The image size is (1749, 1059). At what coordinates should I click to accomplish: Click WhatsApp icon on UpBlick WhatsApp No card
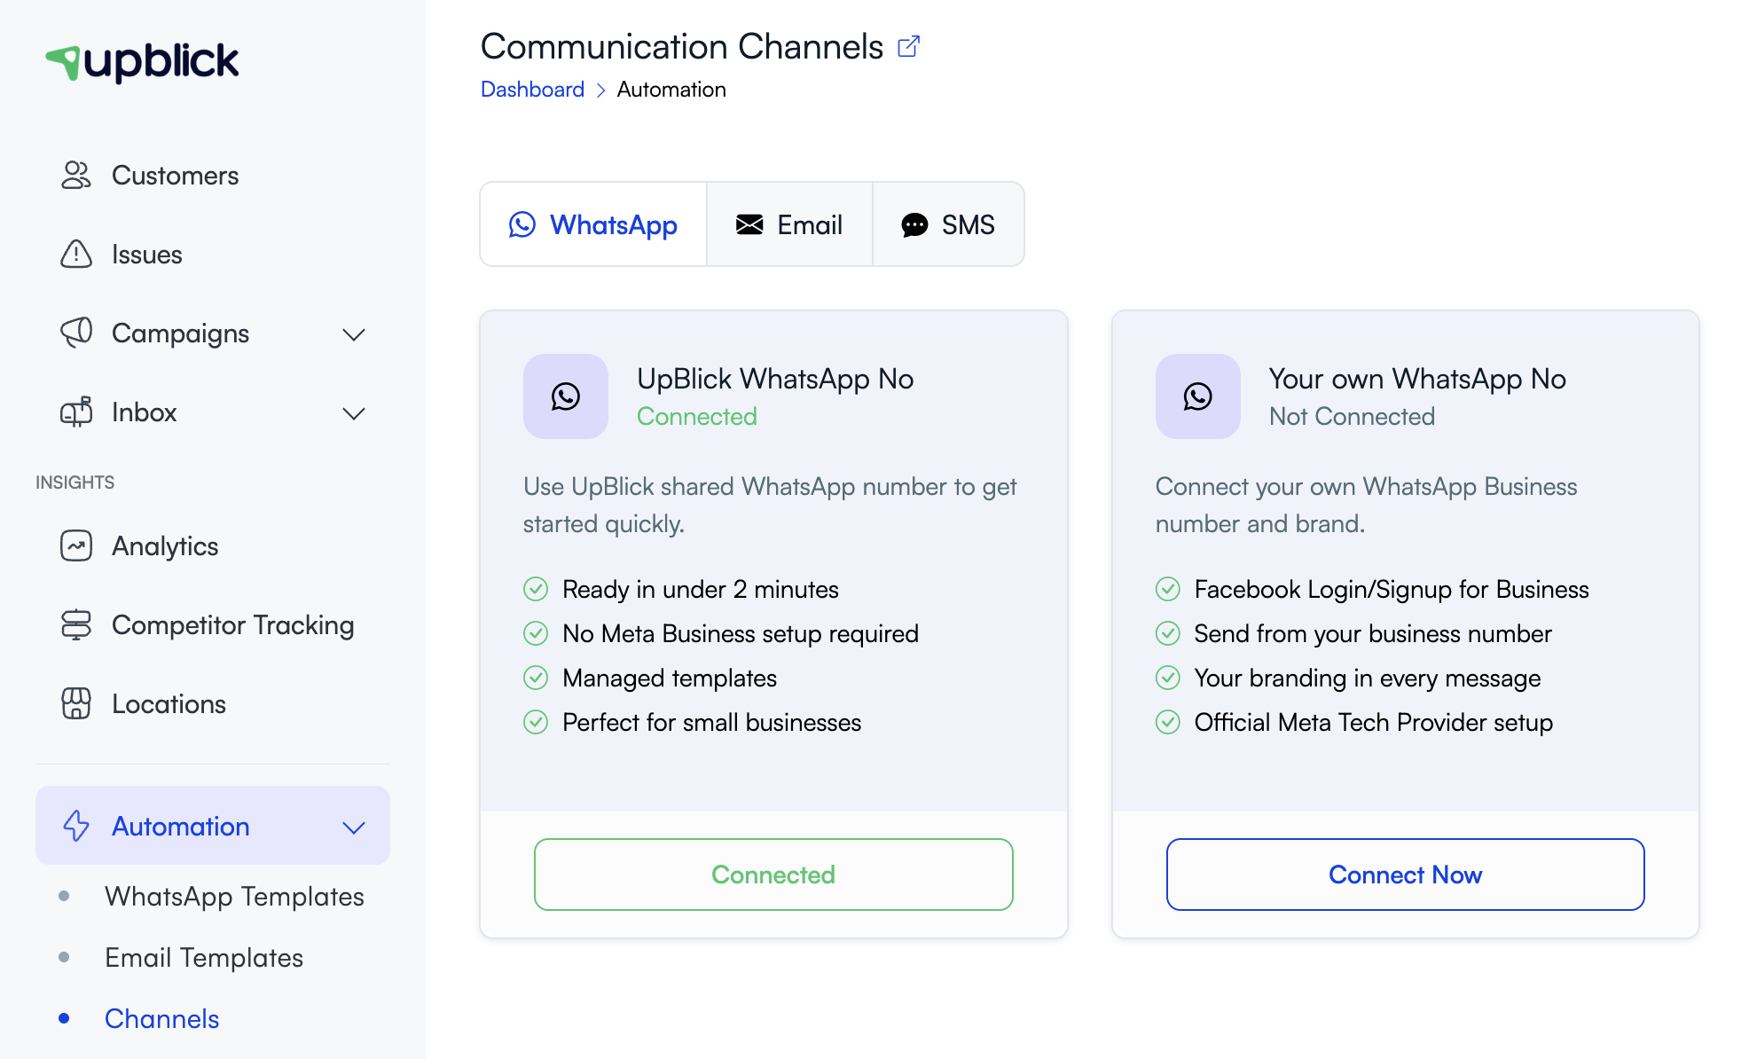pos(566,396)
